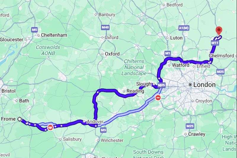The width and height of the screenshot is (237, 158).
Task: Select the Bath town marker
Action: click(17, 101)
